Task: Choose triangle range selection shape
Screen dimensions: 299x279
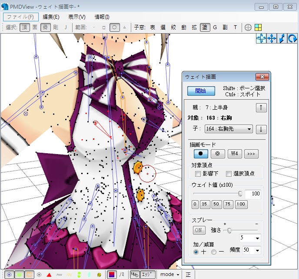Action: pyautogui.click(x=125, y=27)
